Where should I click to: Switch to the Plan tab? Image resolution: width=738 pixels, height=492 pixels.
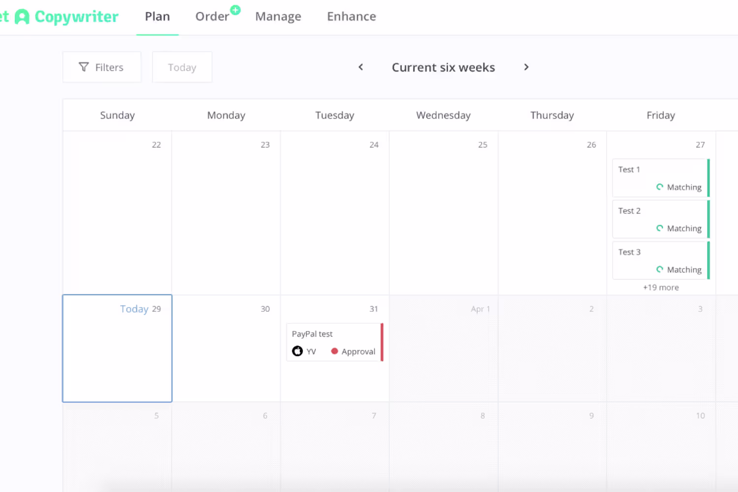tap(157, 17)
